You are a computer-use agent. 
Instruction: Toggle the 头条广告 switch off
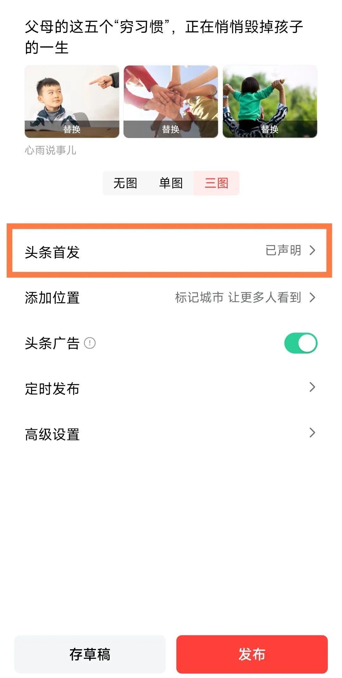[x=301, y=343]
